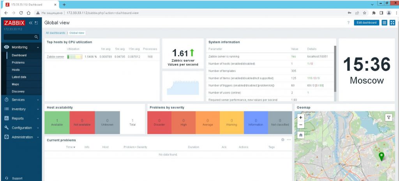The width and height of the screenshot is (399, 181).
Task: Zoom in on the Geomap
Action: pyautogui.click(x=301, y=117)
